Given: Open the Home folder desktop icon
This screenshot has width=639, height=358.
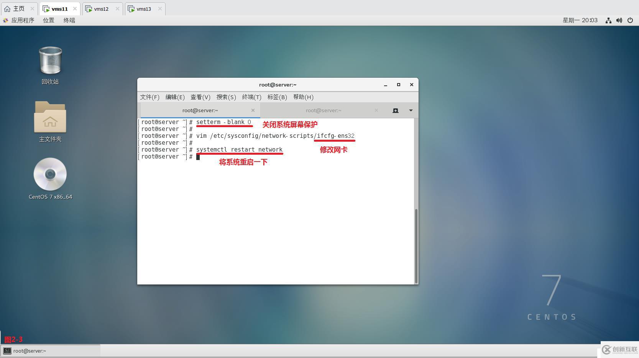Looking at the screenshot, I should point(50,122).
